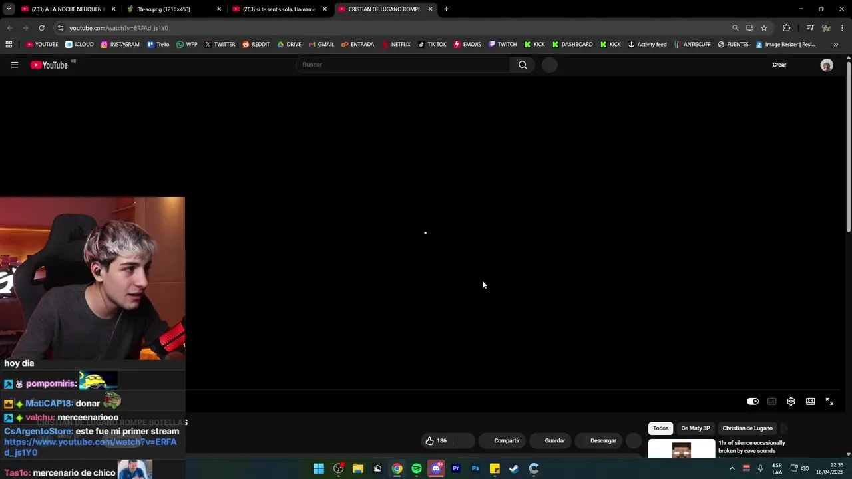
Task: Open Sticky Notes from taskbar
Action: (495, 469)
